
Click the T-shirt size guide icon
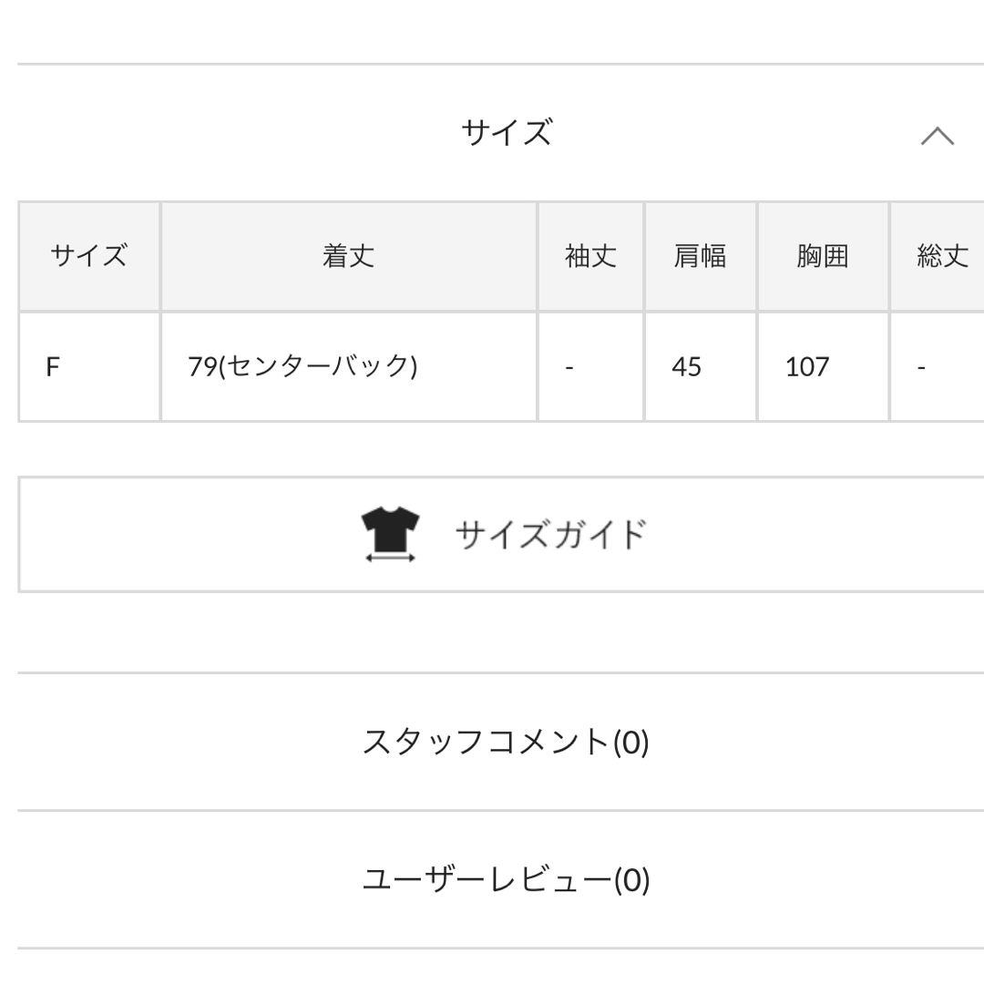[390, 534]
